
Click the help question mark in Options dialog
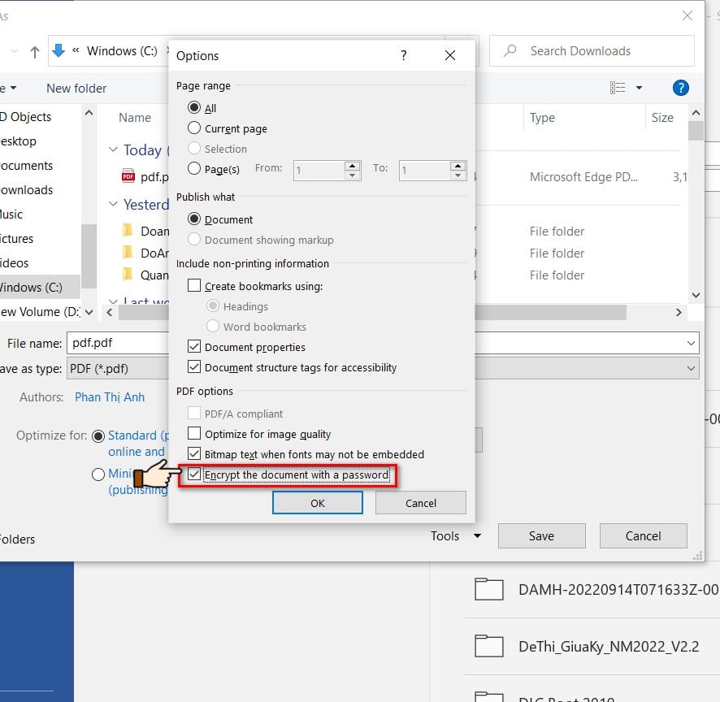(404, 55)
